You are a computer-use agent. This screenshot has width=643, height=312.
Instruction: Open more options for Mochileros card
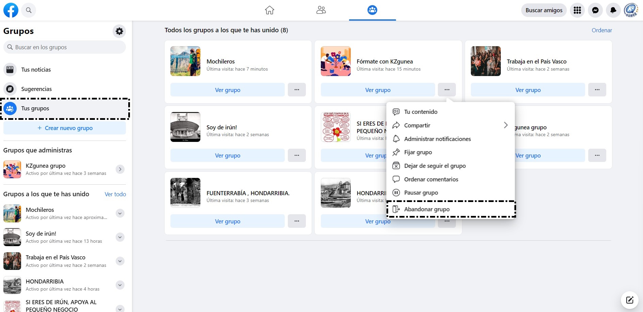click(x=297, y=90)
